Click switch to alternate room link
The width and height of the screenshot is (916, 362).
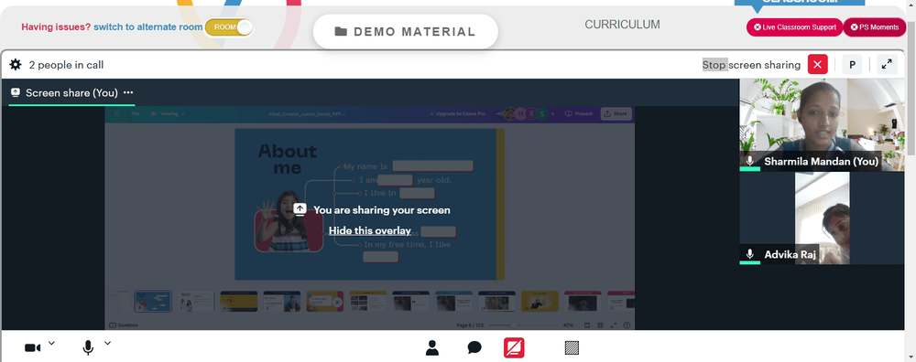pos(147,27)
